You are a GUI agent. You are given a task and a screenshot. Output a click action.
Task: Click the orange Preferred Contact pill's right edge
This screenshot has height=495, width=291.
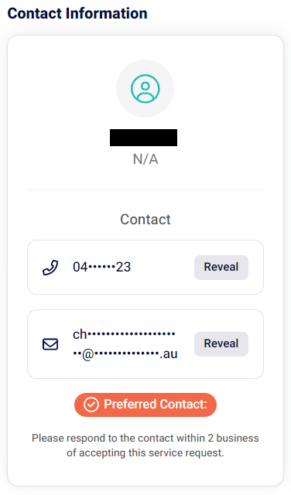click(214, 405)
